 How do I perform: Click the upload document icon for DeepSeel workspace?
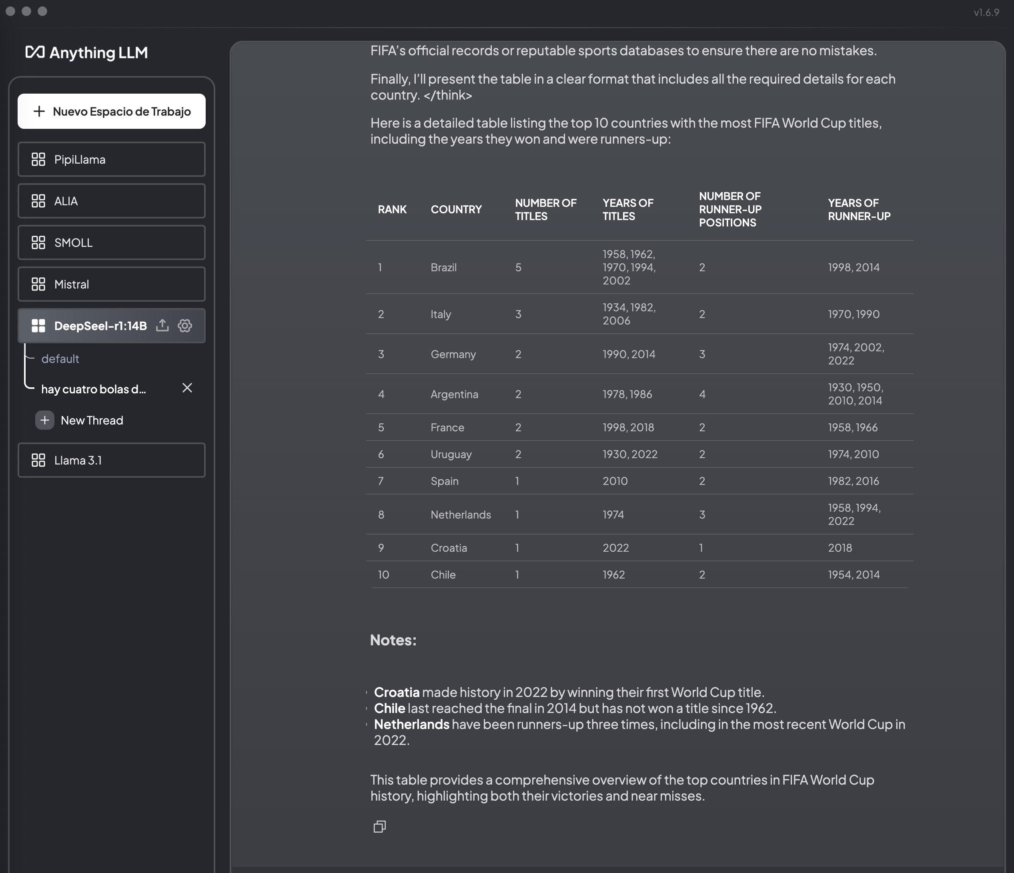[162, 325]
